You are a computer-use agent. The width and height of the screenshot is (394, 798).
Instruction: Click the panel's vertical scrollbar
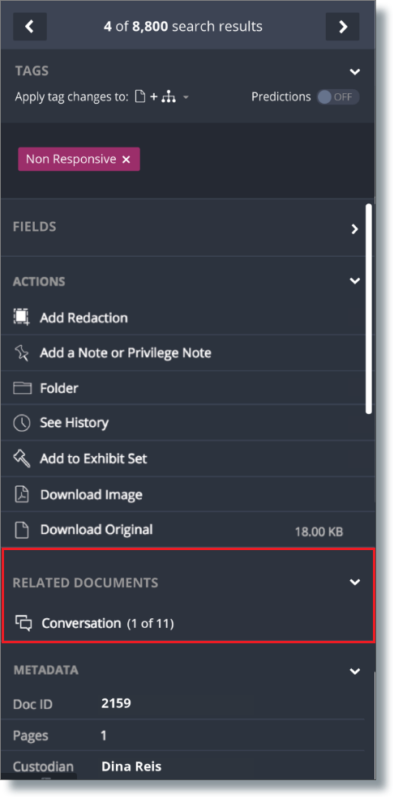tap(369, 309)
